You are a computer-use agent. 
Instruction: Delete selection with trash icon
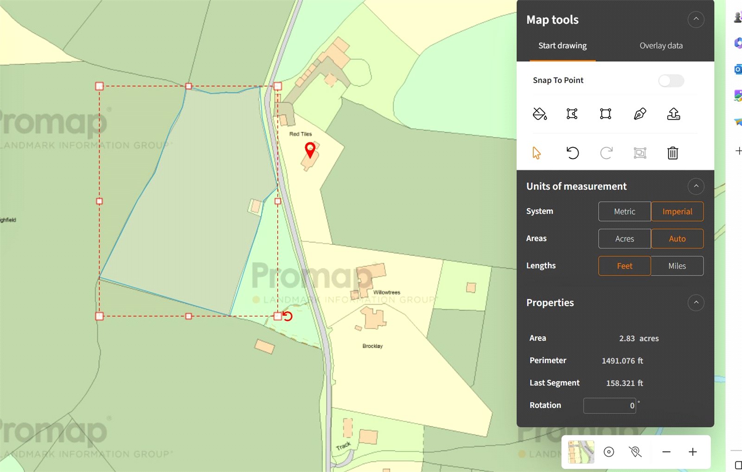click(672, 153)
